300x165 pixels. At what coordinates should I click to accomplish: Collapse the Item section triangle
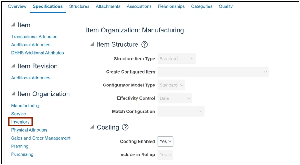(x=13, y=25)
